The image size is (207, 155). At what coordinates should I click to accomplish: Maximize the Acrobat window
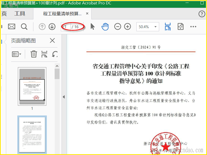202,3
